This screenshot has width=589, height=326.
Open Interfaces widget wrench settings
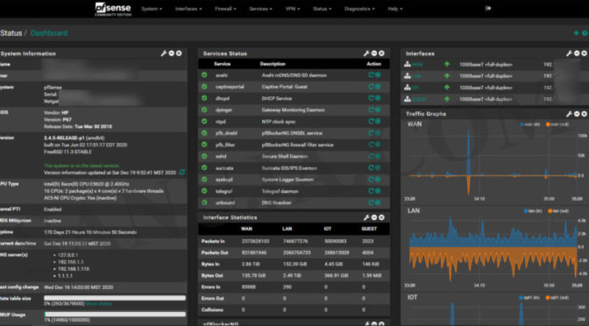[569, 54]
